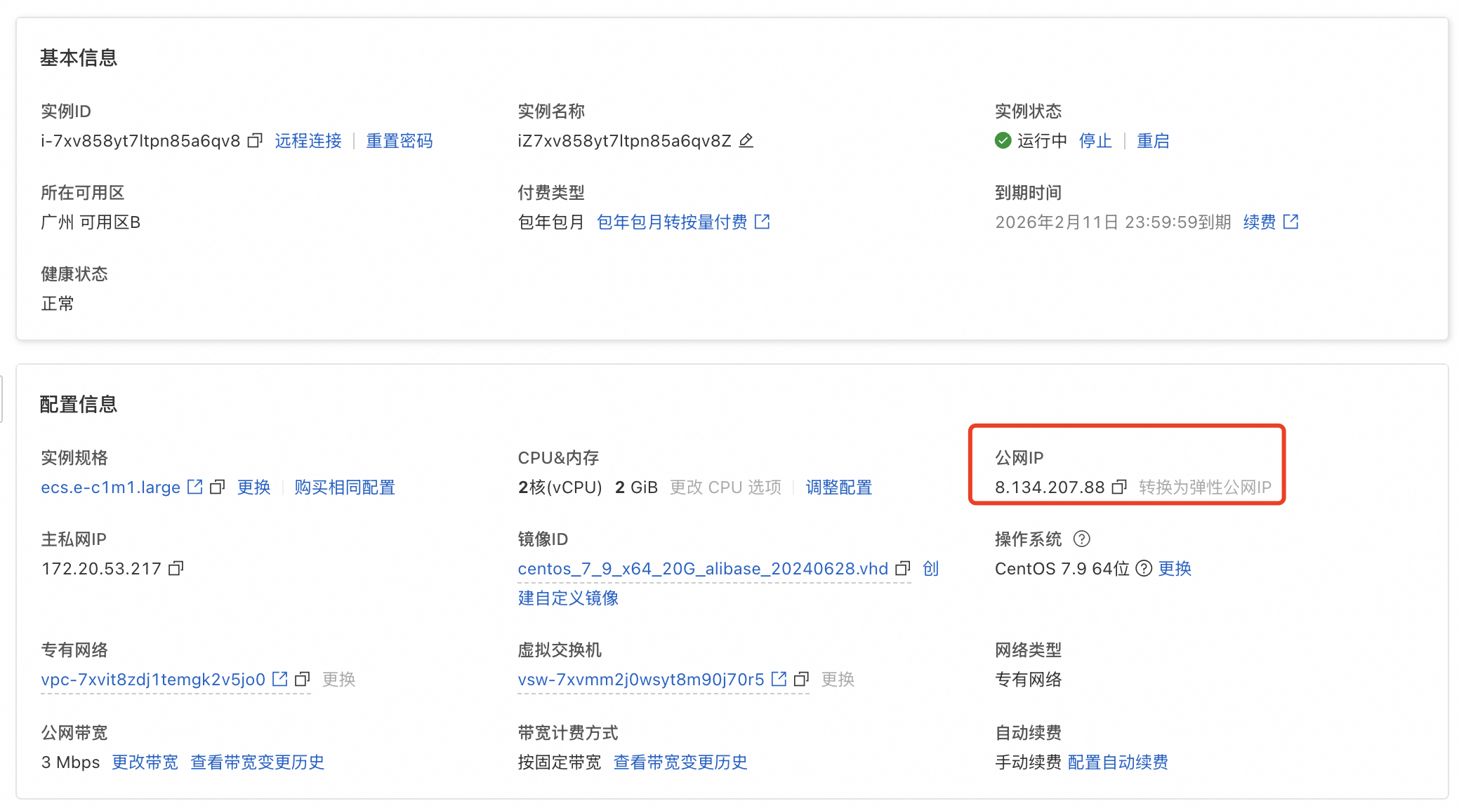The height and width of the screenshot is (808, 1459).
Task: Copy the image ID centos vhd name
Action: [903, 568]
